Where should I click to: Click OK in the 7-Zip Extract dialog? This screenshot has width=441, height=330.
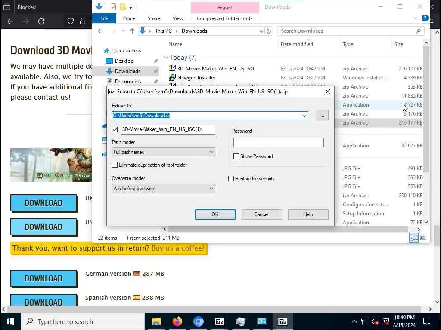click(215, 214)
